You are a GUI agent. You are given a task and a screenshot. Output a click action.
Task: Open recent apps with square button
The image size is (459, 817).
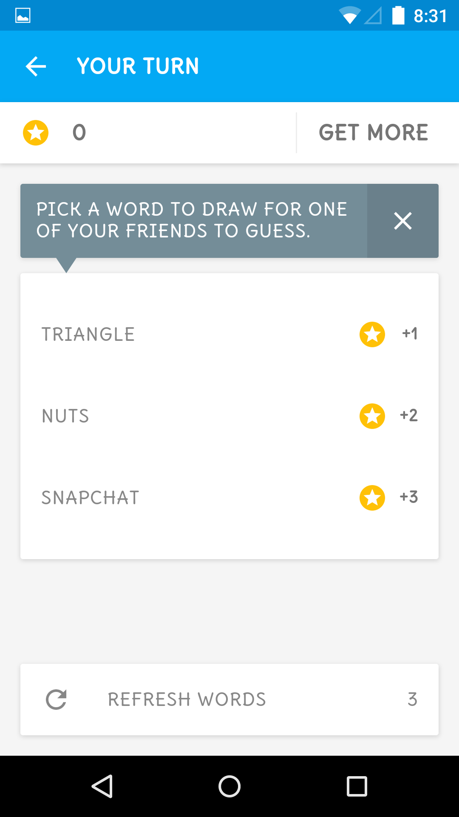tap(357, 786)
